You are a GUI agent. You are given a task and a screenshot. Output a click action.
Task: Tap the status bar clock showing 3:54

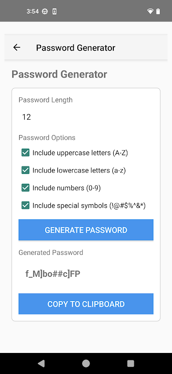coord(33,11)
